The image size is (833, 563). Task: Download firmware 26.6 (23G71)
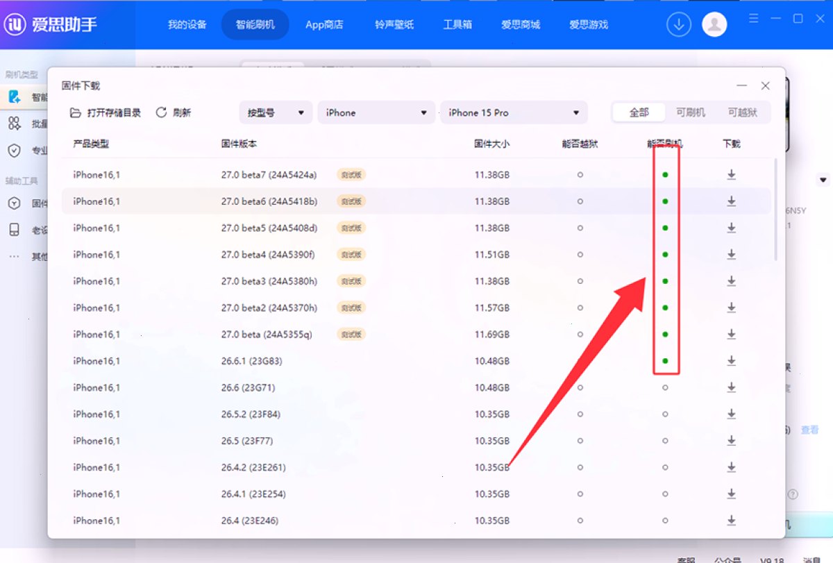coord(731,387)
